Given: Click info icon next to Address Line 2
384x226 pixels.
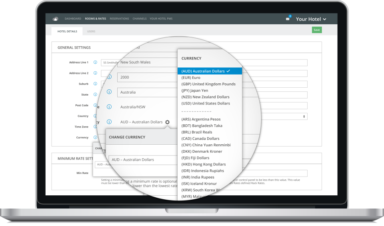Looking at the screenshot, I should click(95, 73).
